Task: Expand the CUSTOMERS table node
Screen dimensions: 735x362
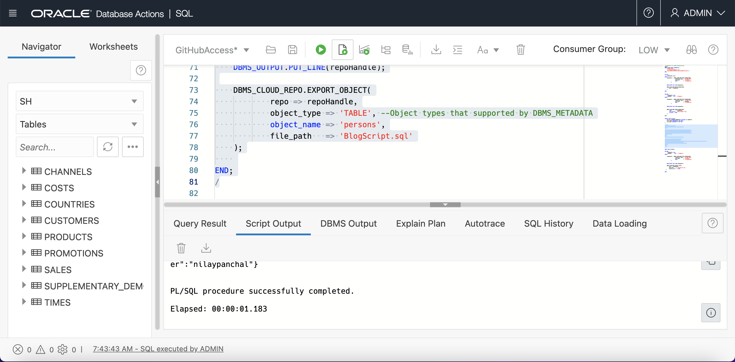Action: (24, 220)
